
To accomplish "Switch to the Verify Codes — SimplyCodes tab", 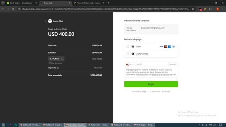I will 21,3.
